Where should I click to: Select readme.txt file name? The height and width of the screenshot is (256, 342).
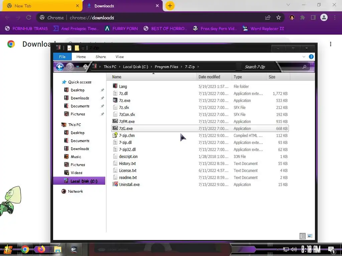(x=128, y=177)
